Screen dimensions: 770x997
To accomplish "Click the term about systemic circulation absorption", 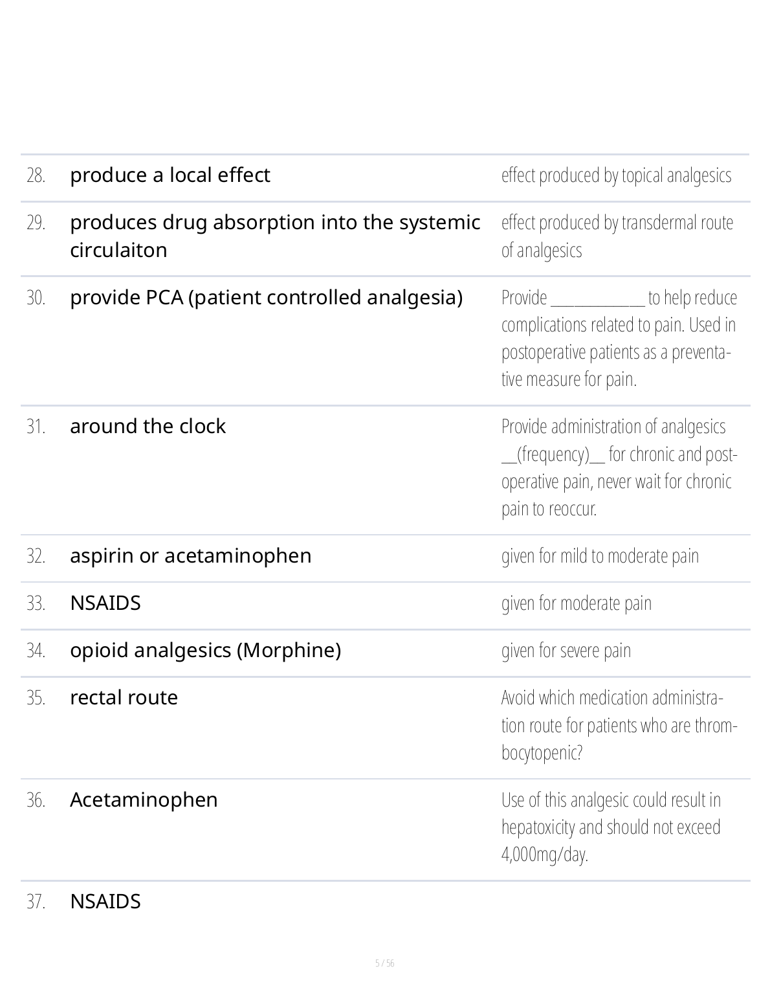I will tap(275, 236).
